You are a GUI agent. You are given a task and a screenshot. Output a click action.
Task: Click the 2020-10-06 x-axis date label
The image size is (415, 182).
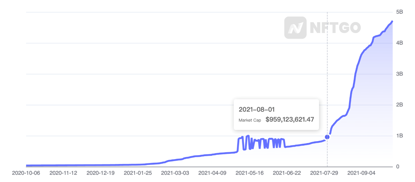click(26, 173)
